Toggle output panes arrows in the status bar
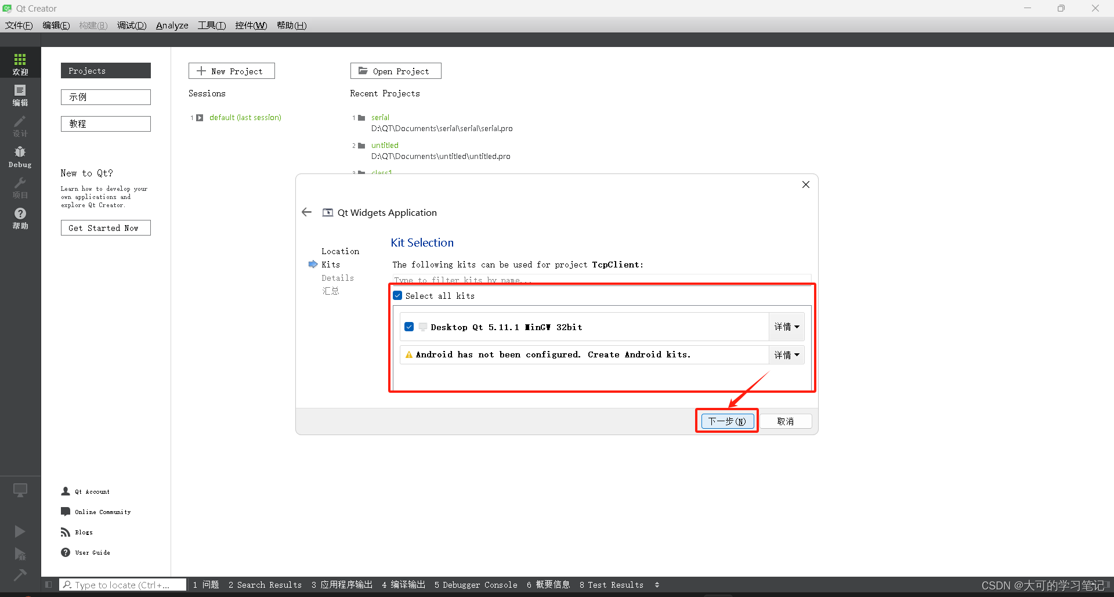Image resolution: width=1114 pixels, height=597 pixels. pyautogui.click(x=657, y=585)
